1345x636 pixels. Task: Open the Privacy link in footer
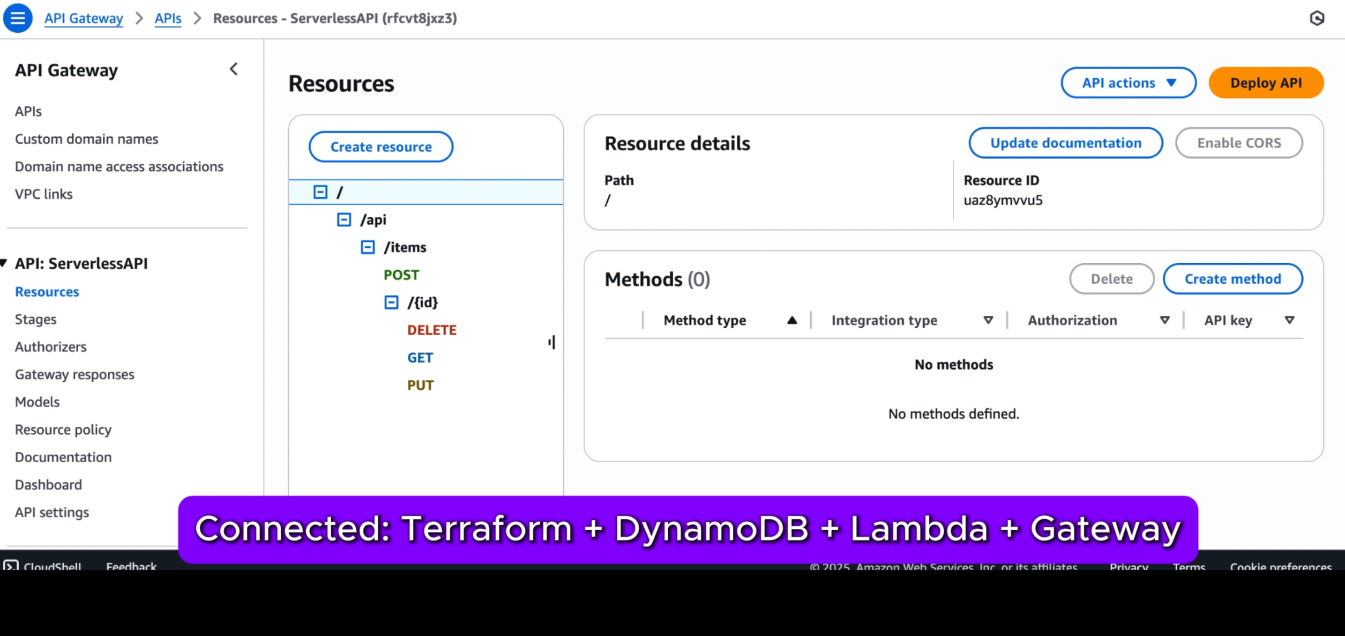[x=1128, y=566]
